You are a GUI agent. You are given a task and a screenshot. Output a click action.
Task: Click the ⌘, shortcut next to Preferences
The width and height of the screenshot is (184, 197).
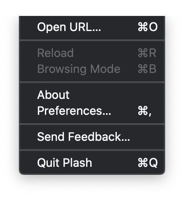[x=145, y=111]
